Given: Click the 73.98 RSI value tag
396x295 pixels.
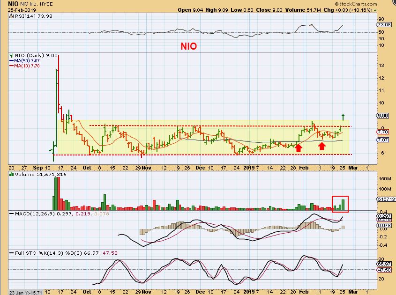Looking at the screenshot, I should point(384,25).
